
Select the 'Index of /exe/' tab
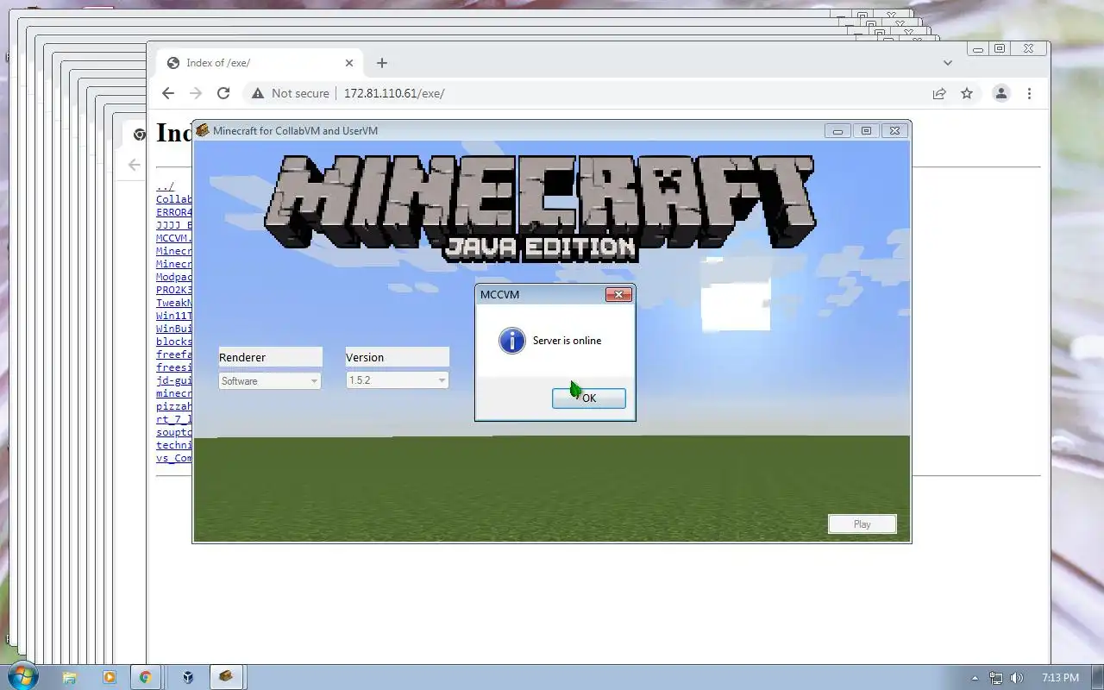click(x=259, y=63)
